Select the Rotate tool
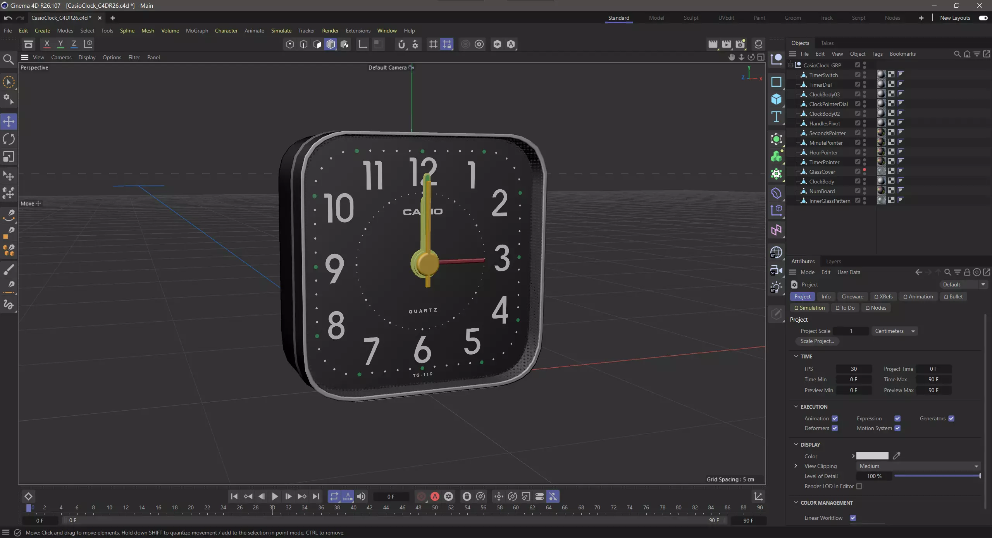This screenshot has height=538, width=992. tap(9, 139)
